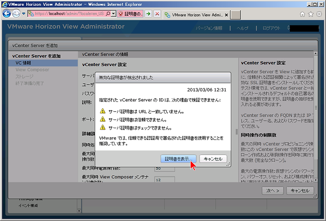Viewport: 326px width, 221px height.
Task: Click the Home icon in browser
Action: click(302, 14)
